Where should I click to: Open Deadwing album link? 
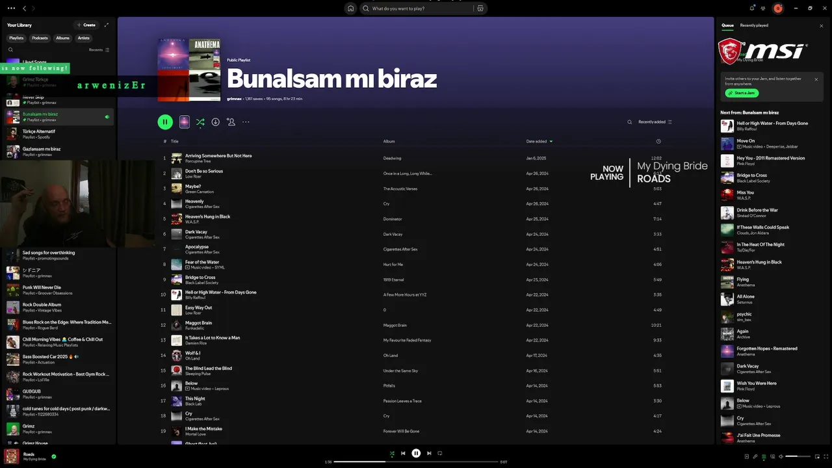[392, 158]
